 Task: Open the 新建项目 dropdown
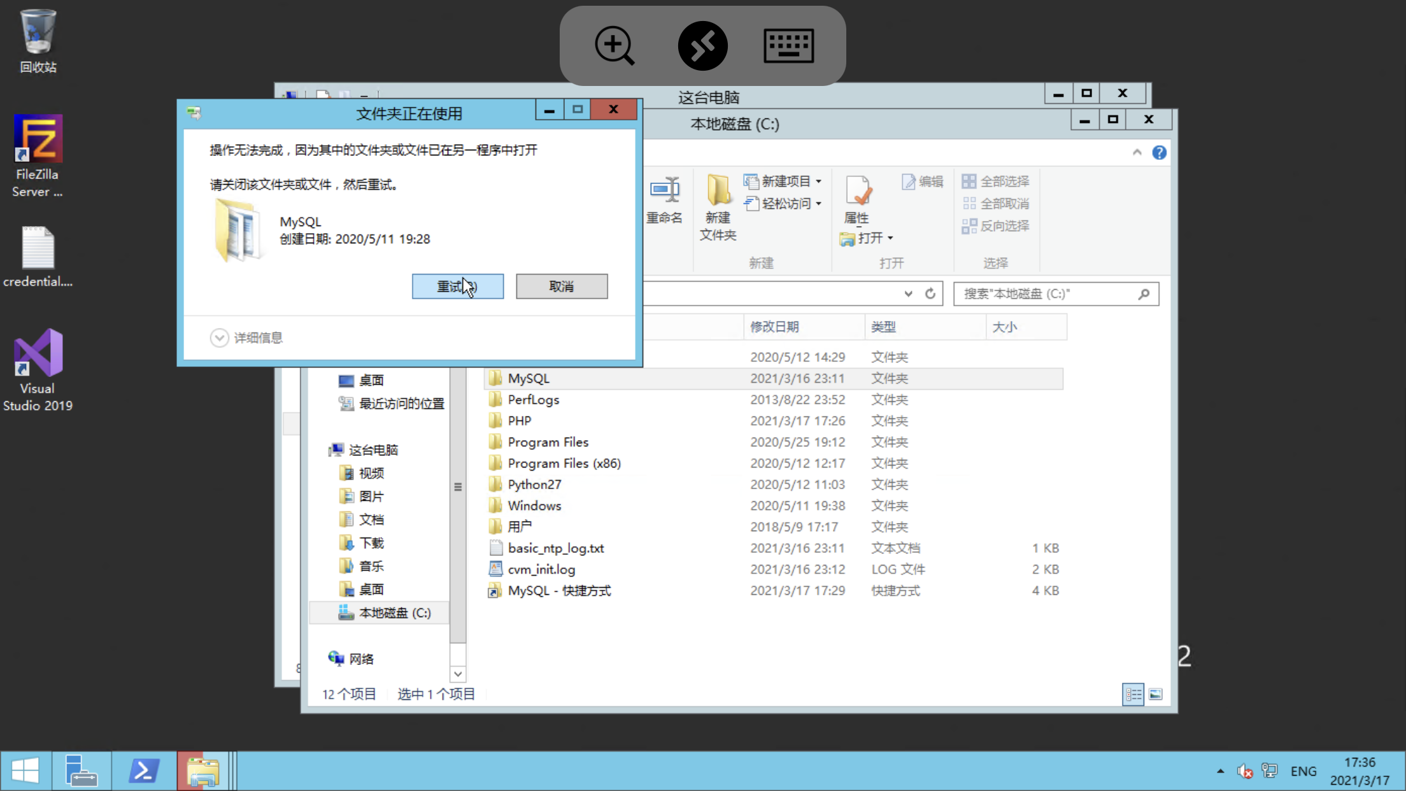pyautogui.click(x=783, y=182)
